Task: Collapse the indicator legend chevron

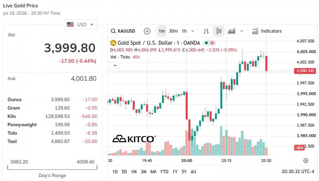Action: pos(115,66)
